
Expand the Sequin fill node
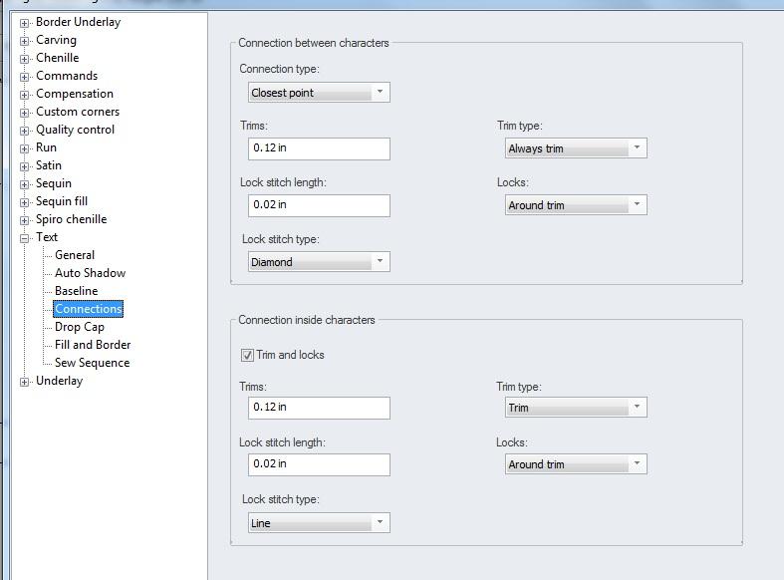tap(25, 201)
